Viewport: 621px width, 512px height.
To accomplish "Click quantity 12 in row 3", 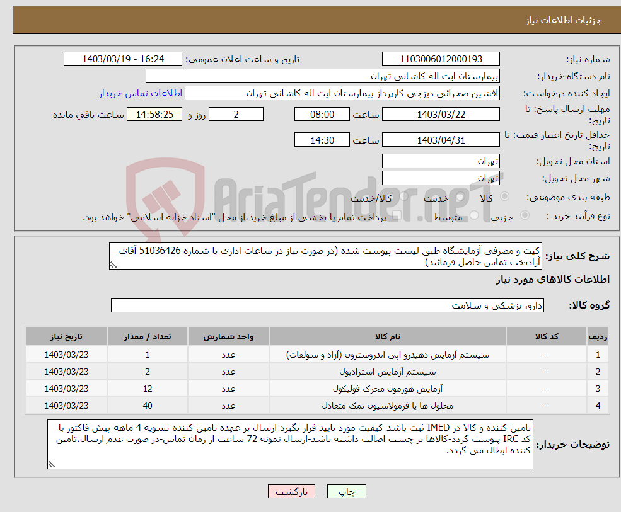I will pos(148,389).
